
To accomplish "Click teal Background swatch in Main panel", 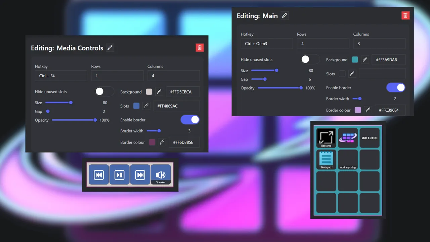I will tap(355, 59).
